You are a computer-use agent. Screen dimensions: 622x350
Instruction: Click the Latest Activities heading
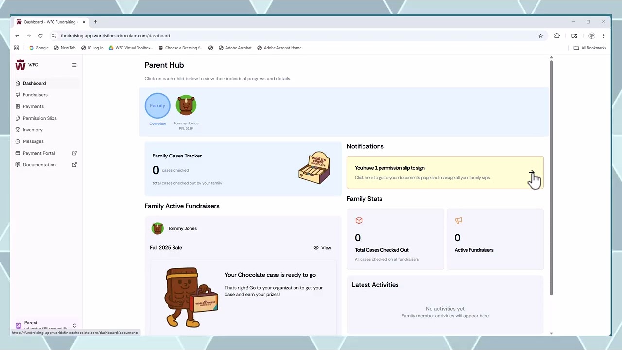375,285
